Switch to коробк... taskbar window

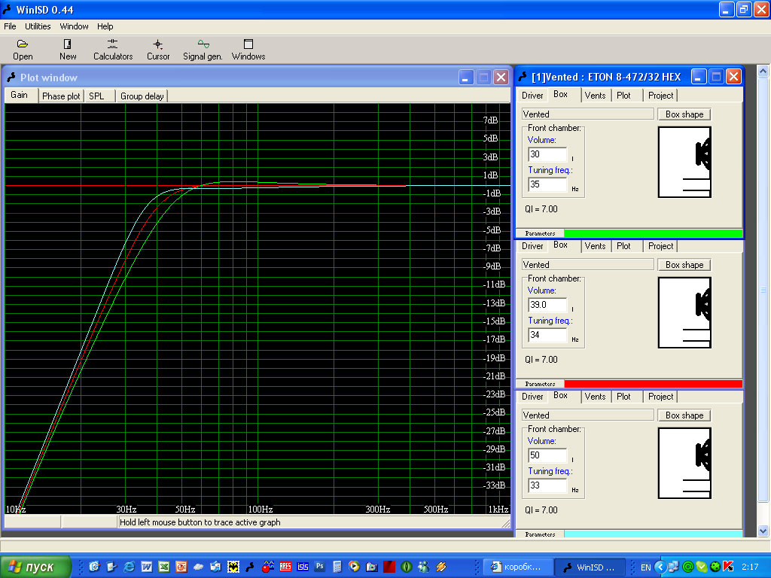coord(518,567)
